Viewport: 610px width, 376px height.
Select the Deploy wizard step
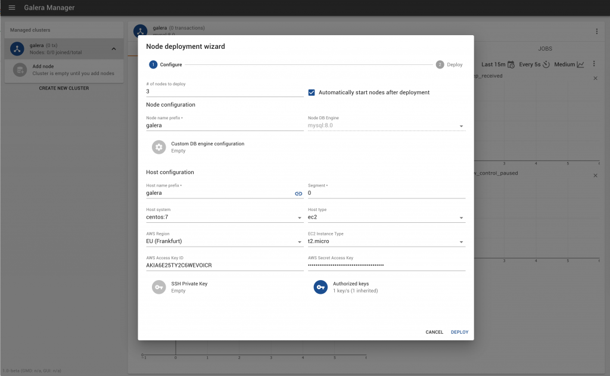click(x=449, y=64)
